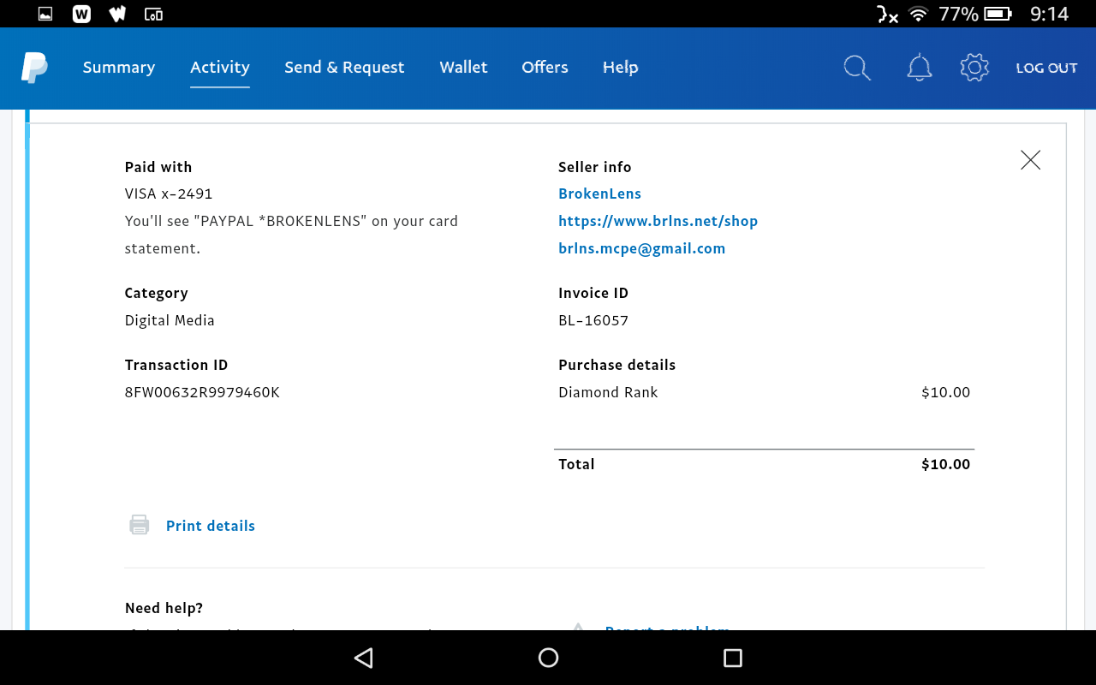Open the settings gear icon

974,68
